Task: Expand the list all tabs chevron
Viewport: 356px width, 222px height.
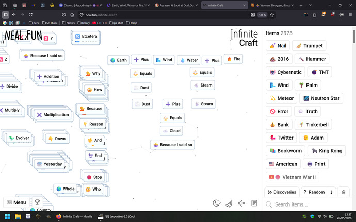Action: 310,5
